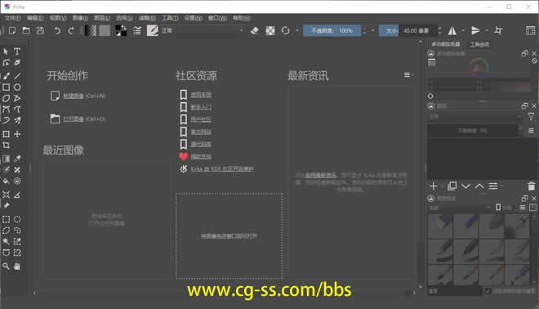Select the Text tool
Viewport: 539px width, 309px height.
[x=17, y=51]
